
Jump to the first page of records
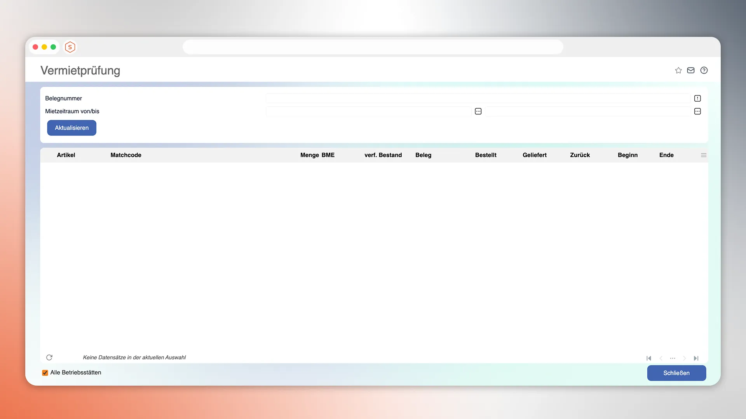pos(649,358)
